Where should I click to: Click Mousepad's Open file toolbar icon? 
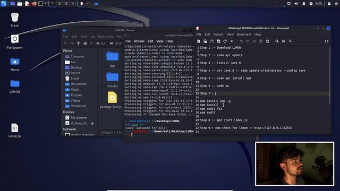[205, 41]
